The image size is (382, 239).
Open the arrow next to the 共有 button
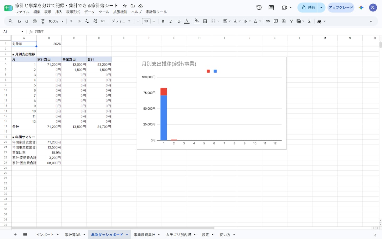pos(321,8)
